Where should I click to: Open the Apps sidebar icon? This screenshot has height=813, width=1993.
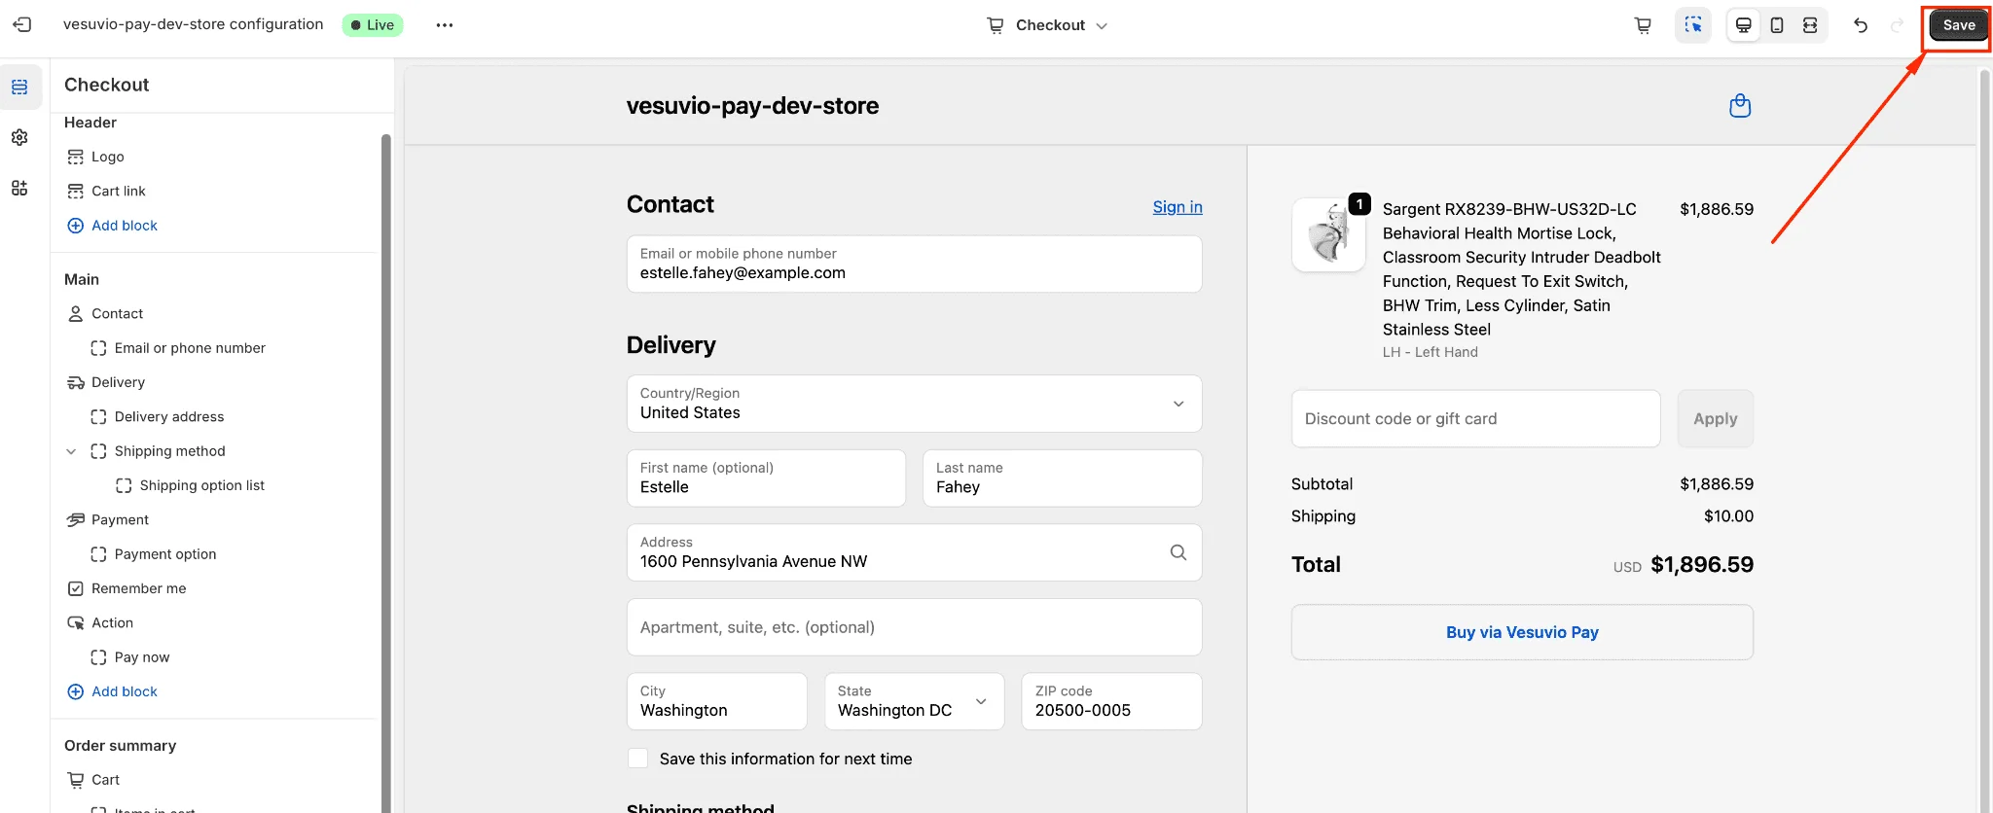[x=19, y=188]
